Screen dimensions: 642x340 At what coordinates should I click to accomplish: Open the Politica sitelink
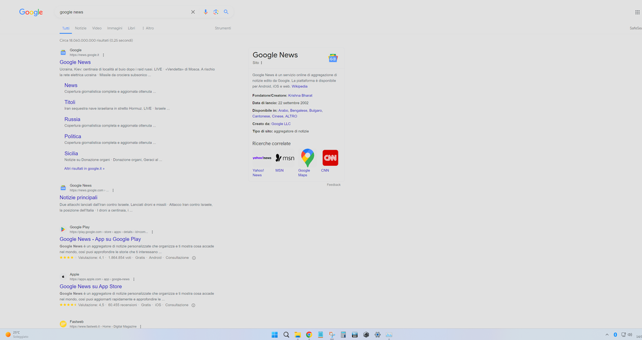[73, 137]
